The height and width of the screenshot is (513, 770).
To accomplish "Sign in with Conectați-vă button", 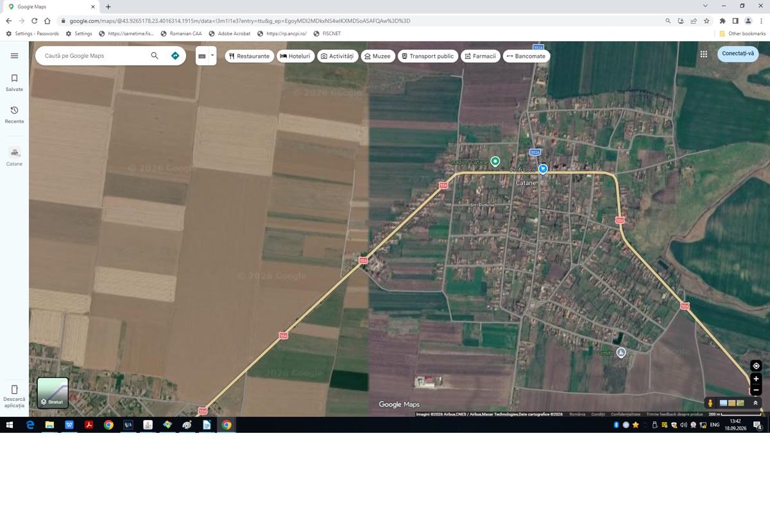I will (x=738, y=53).
